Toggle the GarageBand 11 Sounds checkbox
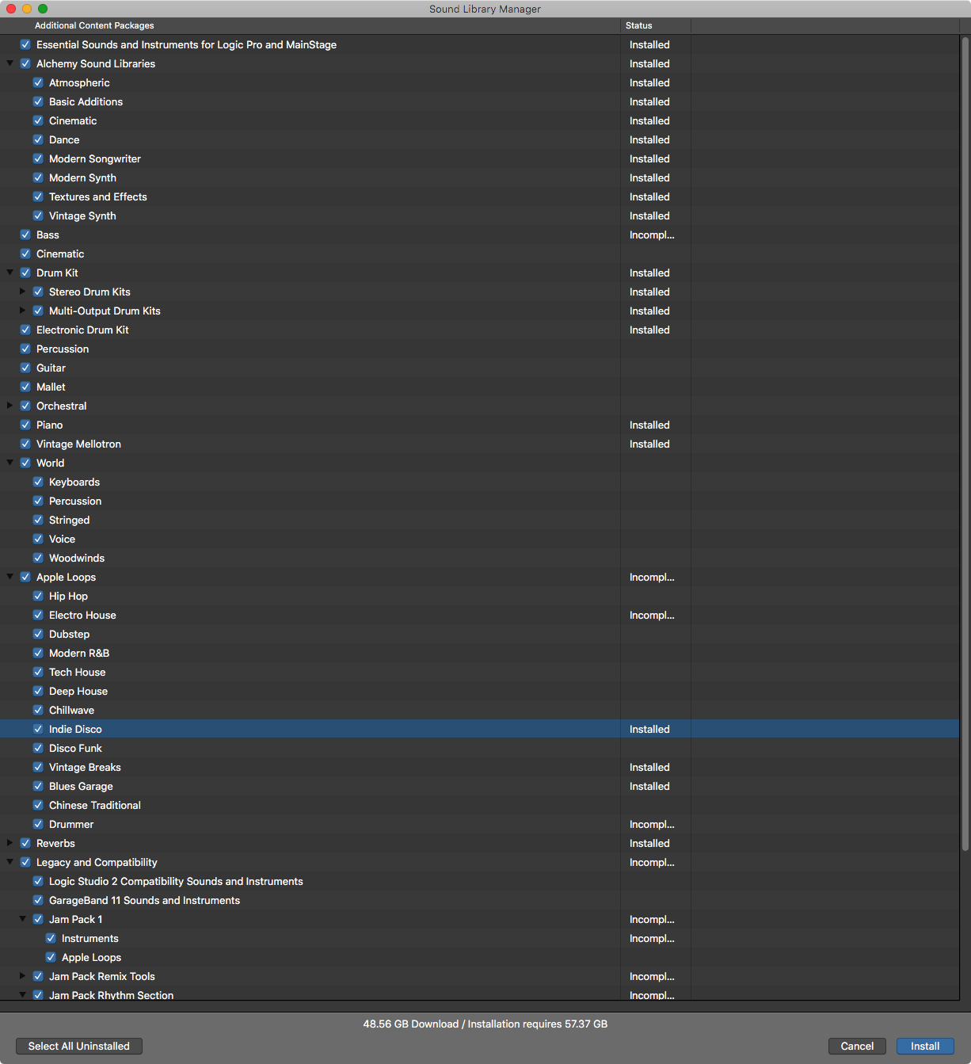Viewport: 971px width, 1064px height. pyautogui.click(x=38, y=901)
